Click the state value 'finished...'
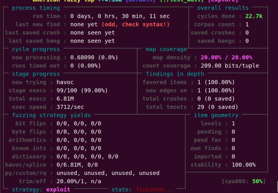The width and height of the screenshot is (278, 193). point(154,190)
